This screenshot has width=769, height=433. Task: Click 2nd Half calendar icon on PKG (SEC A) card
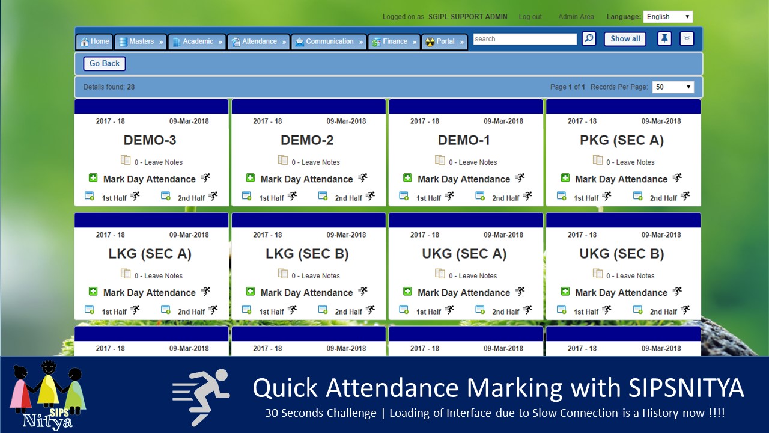point(638,196)
